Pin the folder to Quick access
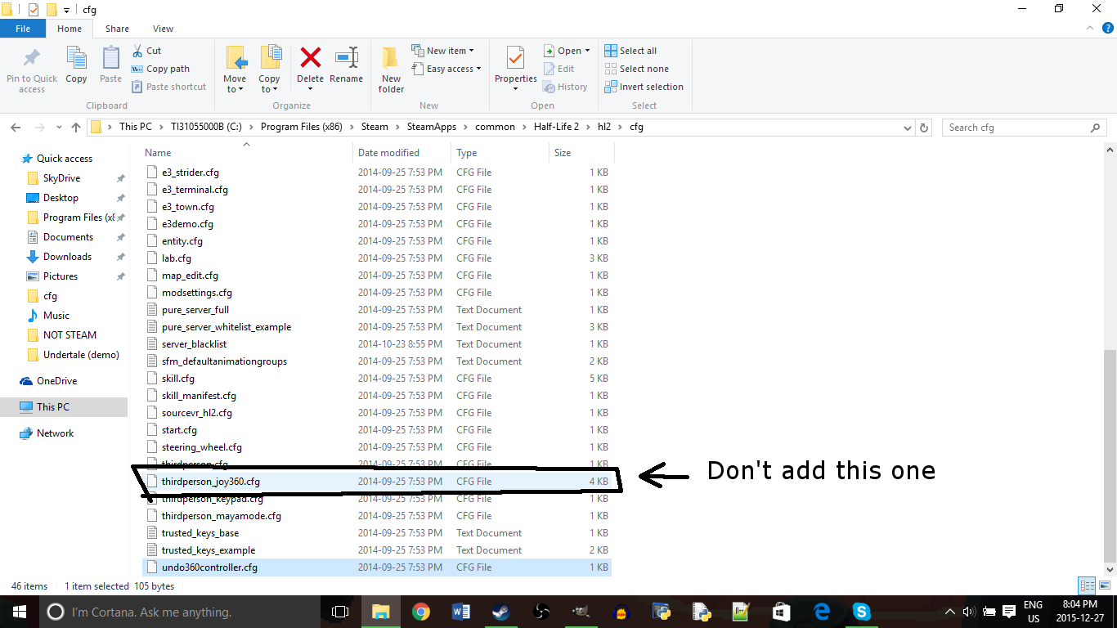 pyautogui.click(x=32, y=70)
